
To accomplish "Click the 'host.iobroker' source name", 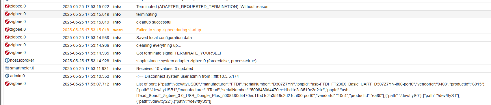I will pyautogui.click(x=22, y=60).
